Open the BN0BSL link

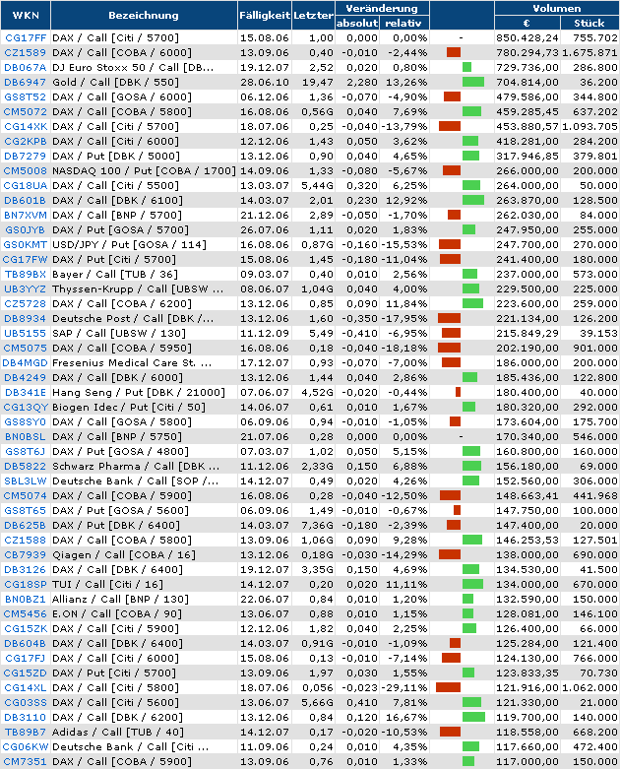pyautogui.click(x=25, y=436)
